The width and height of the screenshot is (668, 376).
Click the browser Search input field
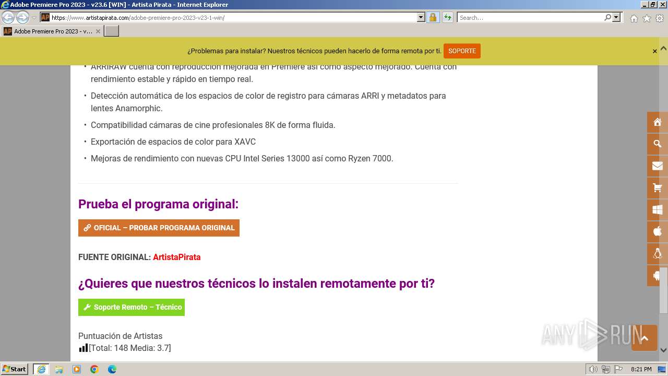[x=530, y=17]
